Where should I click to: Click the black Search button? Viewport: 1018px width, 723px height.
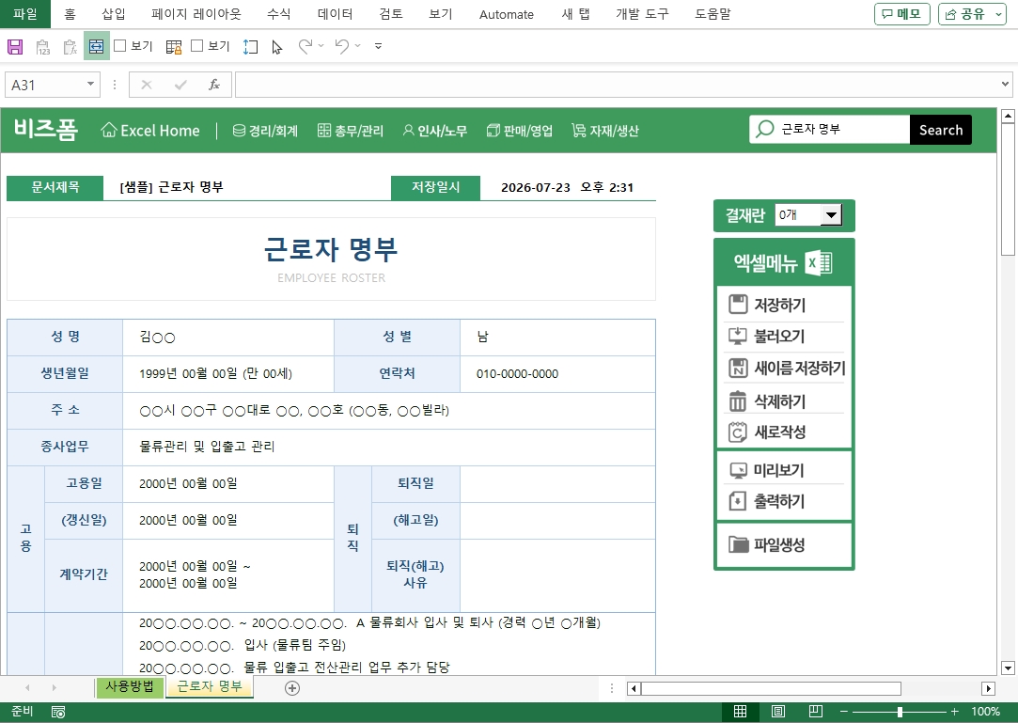pos(941,130)
